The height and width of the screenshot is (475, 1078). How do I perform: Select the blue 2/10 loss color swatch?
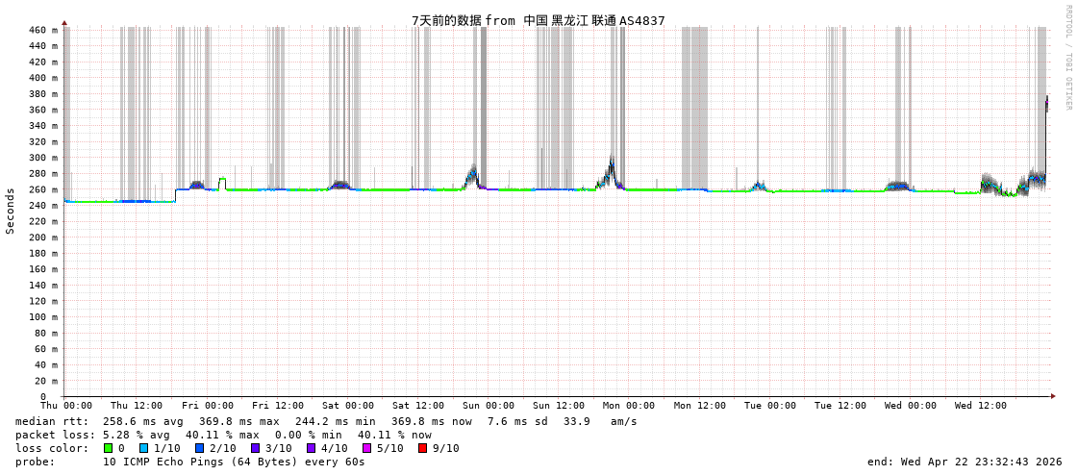point(199,448)
